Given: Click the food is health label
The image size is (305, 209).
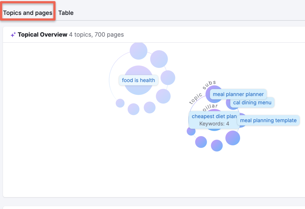Looking at the screenshot, I should tap(138, 80).
